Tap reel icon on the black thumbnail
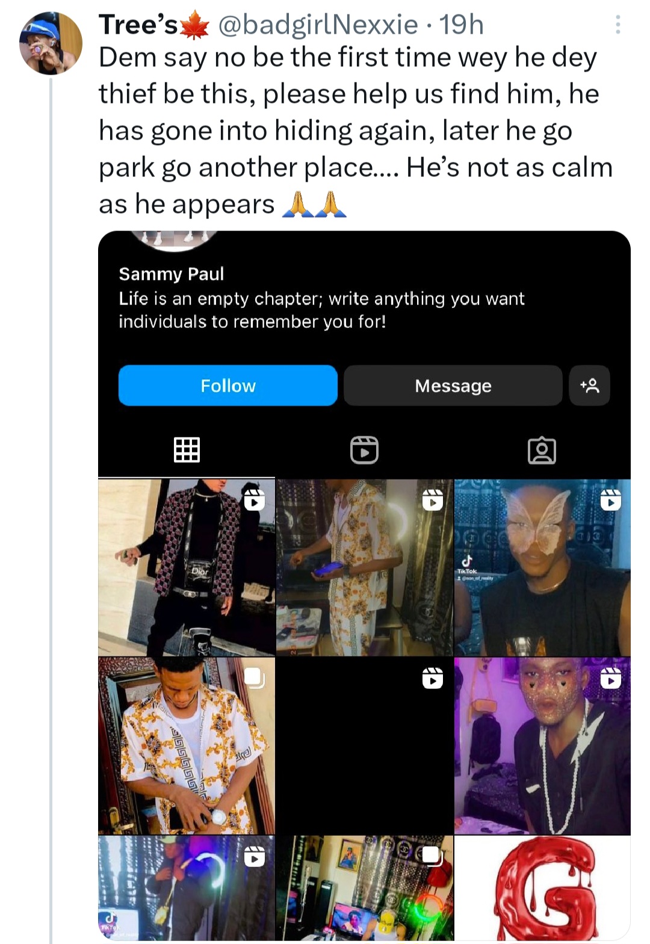The image size is (650, 944). tap(432, 678)
